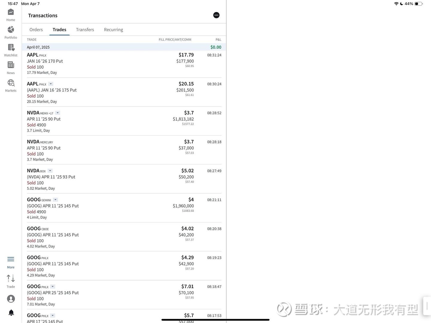This screenshot has height=323, width=431.
Task: Select the $70,100 amount
Action: coord(186,292)
